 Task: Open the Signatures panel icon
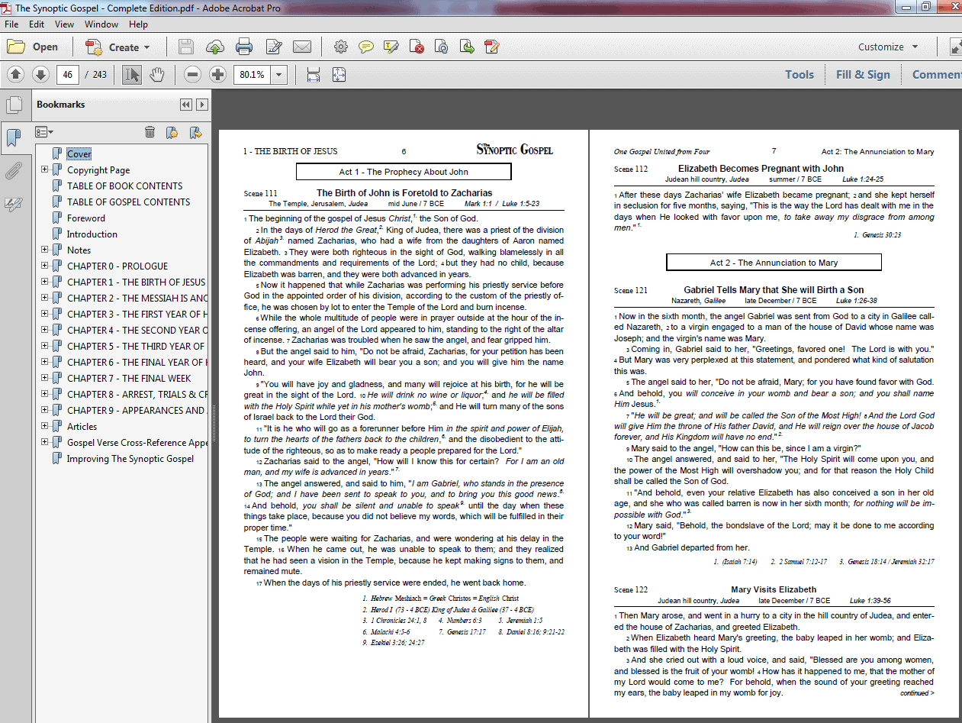13,204
